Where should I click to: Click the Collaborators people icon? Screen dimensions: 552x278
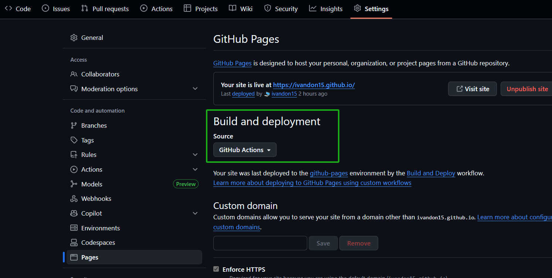coord(74,74)
